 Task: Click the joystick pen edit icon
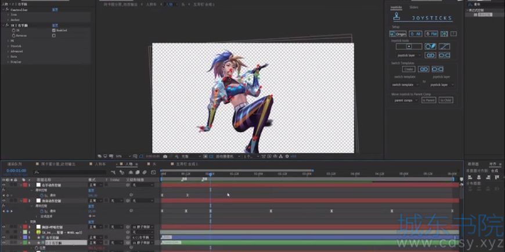pyautogui.click(x=430, y=46)
